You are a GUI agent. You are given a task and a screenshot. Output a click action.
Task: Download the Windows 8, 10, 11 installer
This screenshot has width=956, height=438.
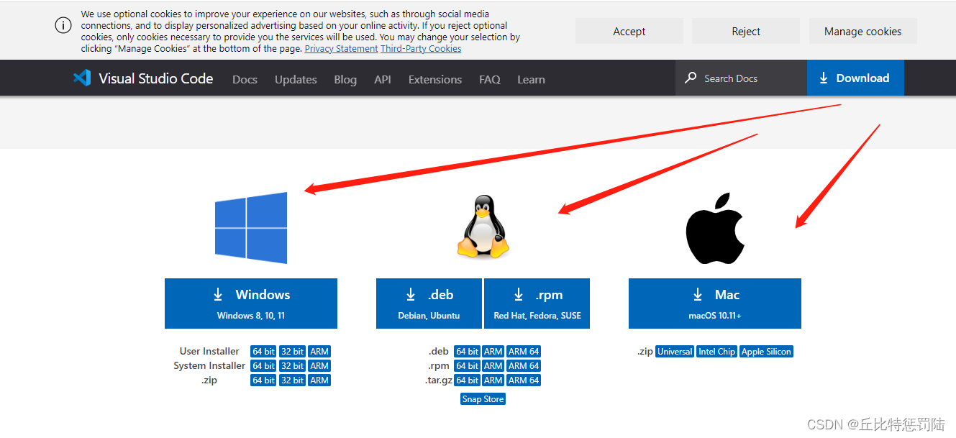251,304
